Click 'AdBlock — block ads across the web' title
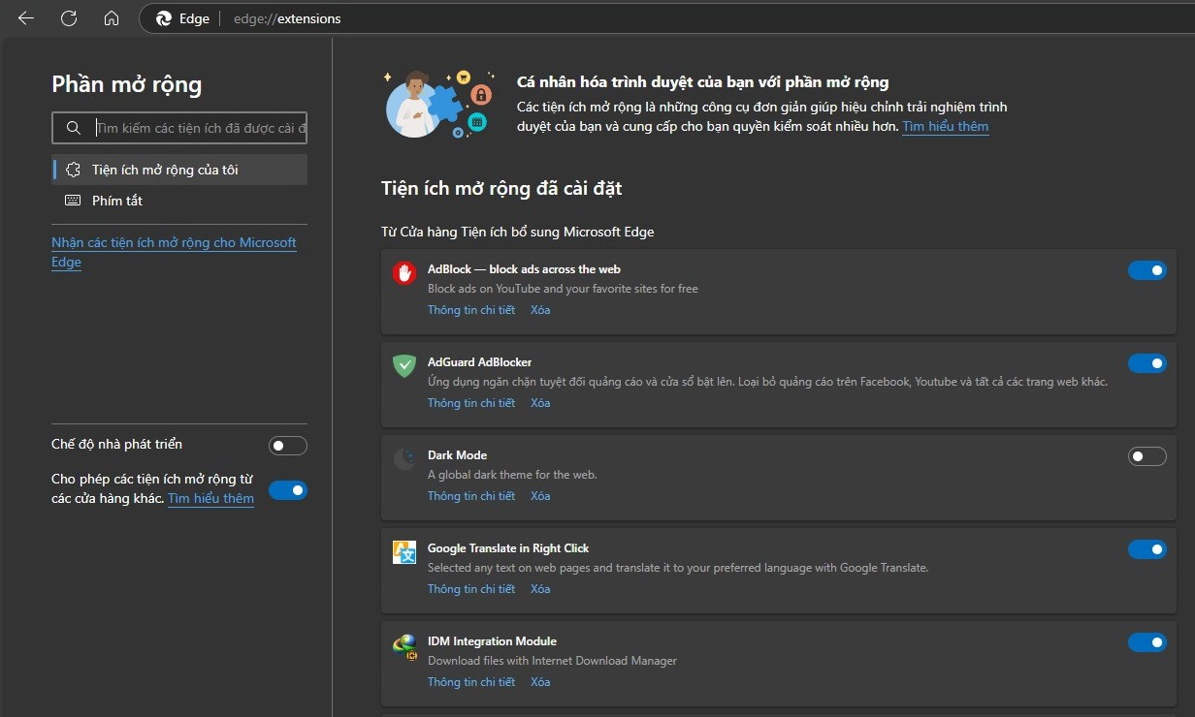The image size is (1195, 717). (x=524, y=269)
